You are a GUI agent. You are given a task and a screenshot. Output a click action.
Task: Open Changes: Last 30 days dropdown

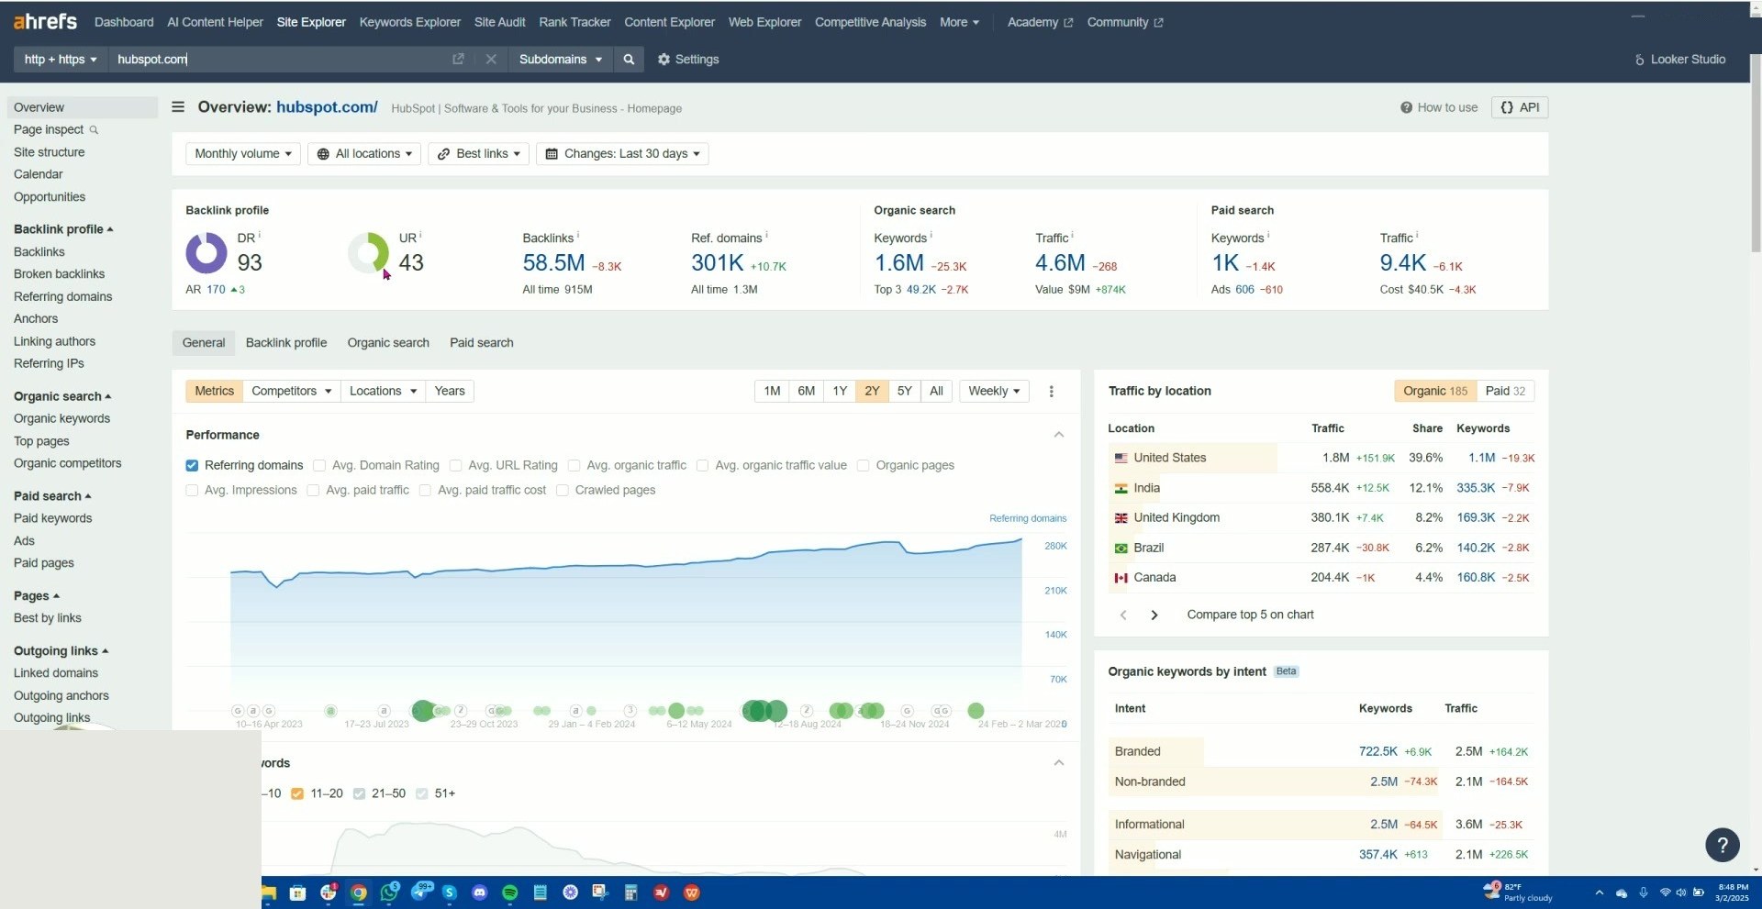pyautogui.click(x=622, y=154)
